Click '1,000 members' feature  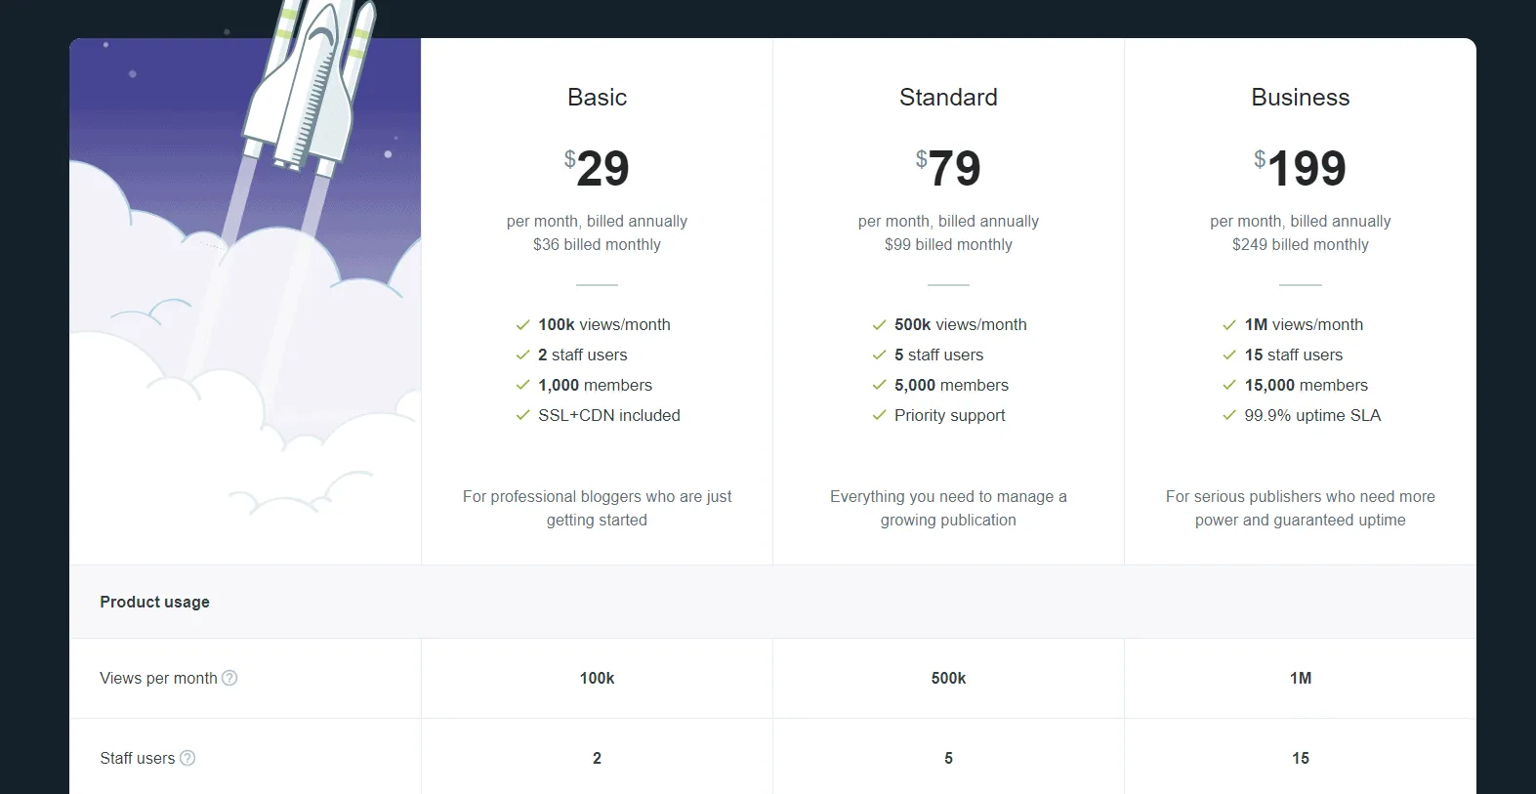[595, 386]
